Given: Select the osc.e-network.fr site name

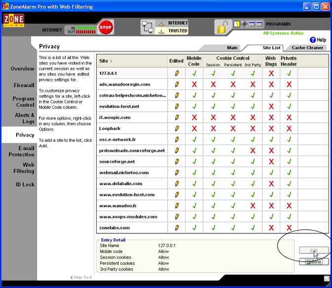Looking at the screenshot, I should pos(117,139).
